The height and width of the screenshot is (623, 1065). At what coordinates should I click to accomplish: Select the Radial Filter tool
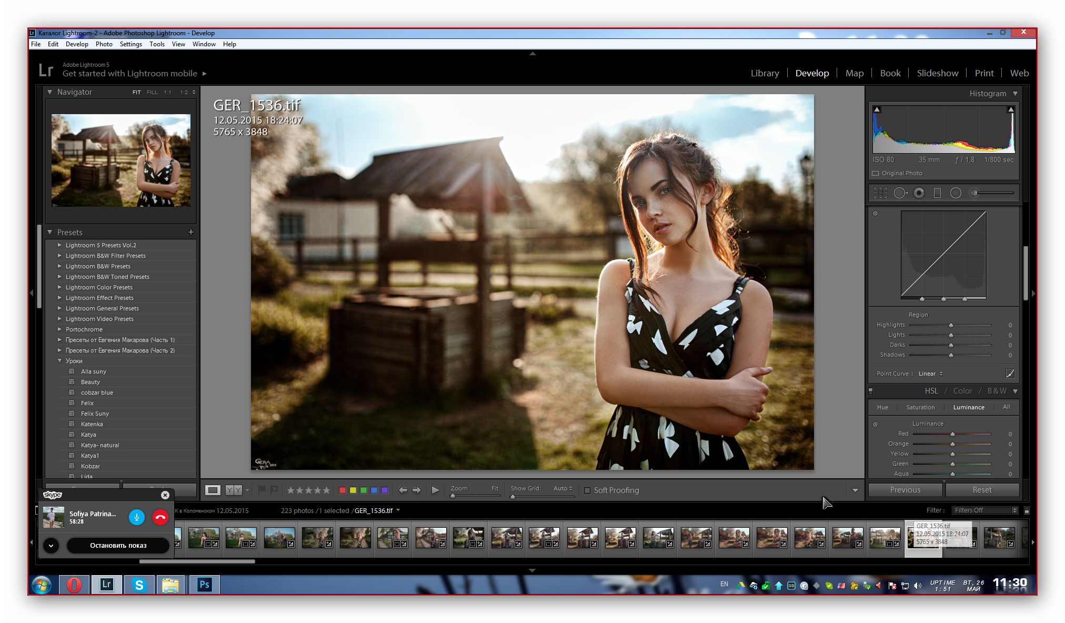coord(956,193)
